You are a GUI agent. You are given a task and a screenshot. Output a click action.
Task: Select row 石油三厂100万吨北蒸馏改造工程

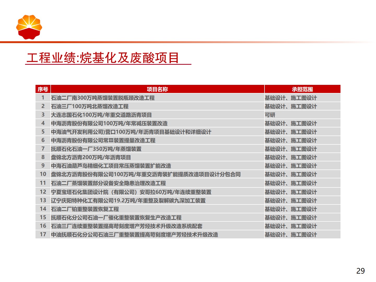pyautogui.click(x=188, y=106)
